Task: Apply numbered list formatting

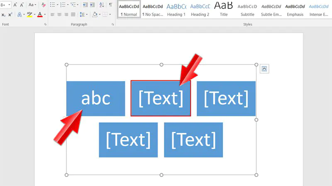Action: coord(63,5)
